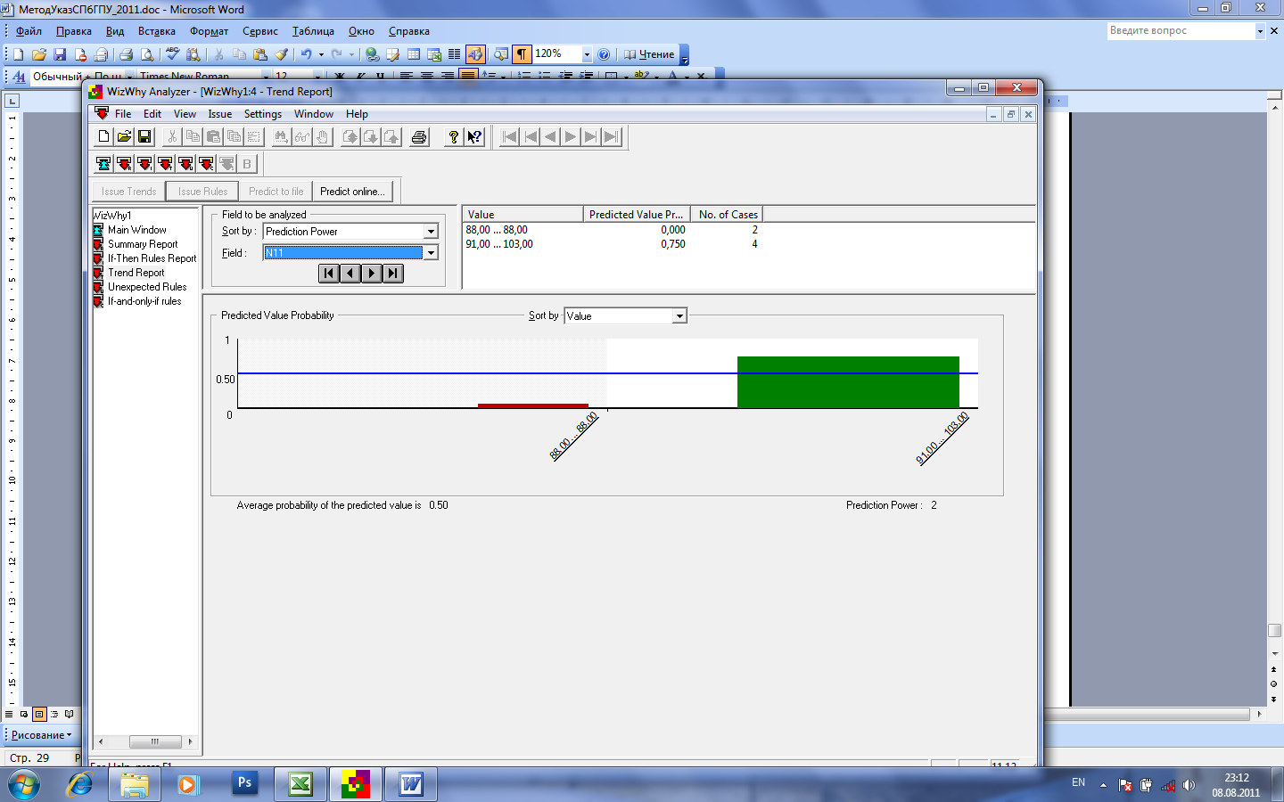
Task: Toggle Word's show paragraph marks button
Action: click(522, 54)
